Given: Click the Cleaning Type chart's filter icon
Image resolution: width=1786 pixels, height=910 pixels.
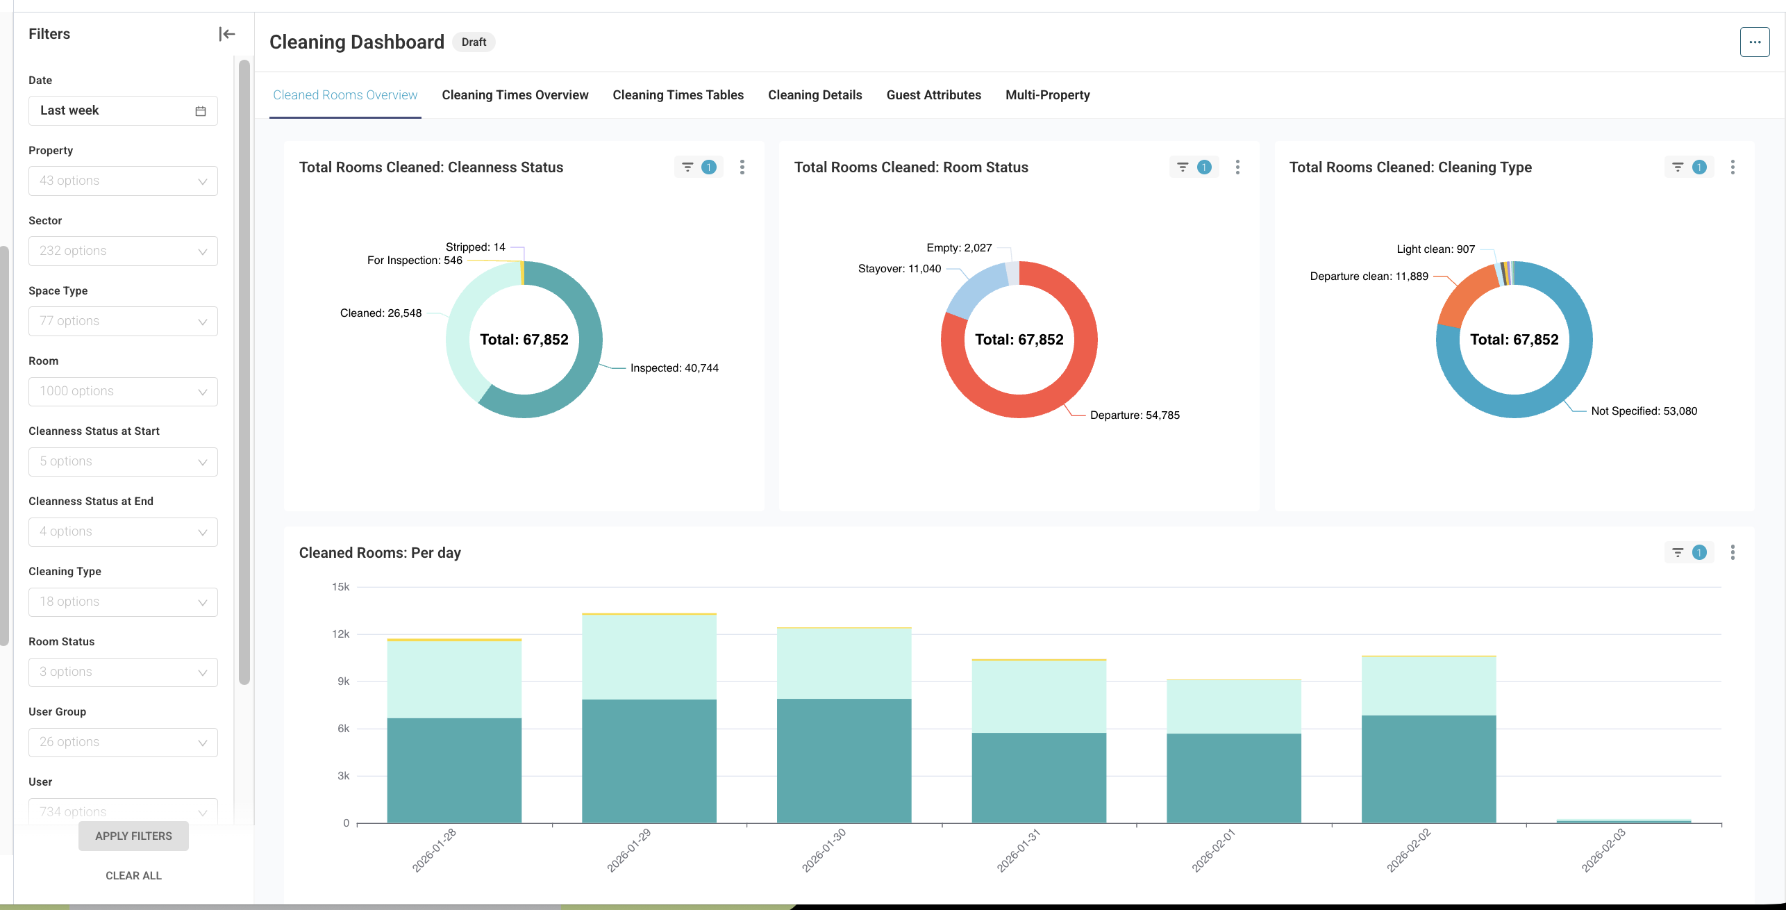Looking at the screenshot, I should pyautogui.click(x=1678, y=167).
